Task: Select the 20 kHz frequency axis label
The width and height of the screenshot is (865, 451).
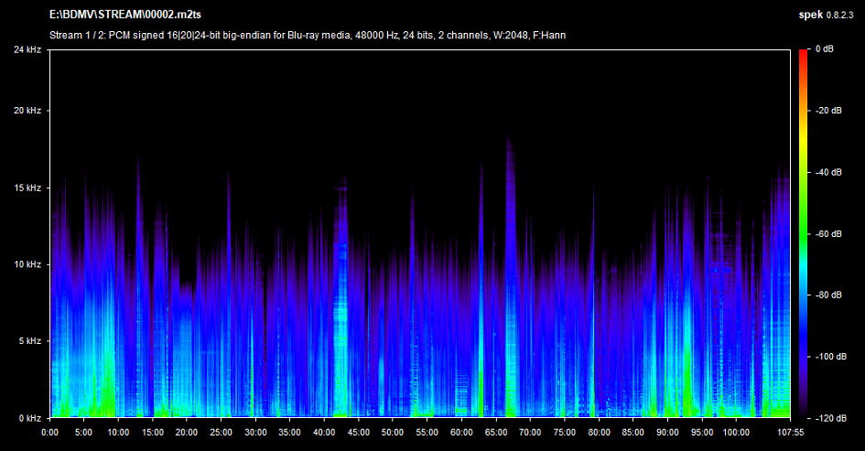Action: coord(27,111)
